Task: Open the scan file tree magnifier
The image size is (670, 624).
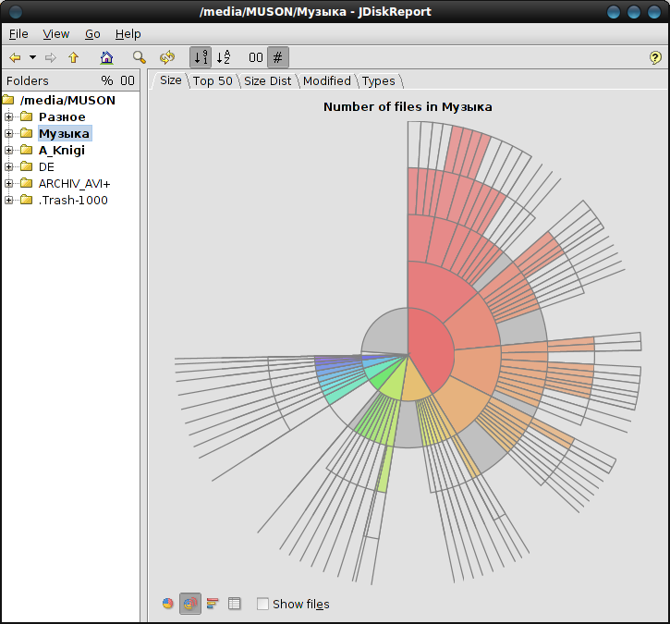Action: pos(139,57)
